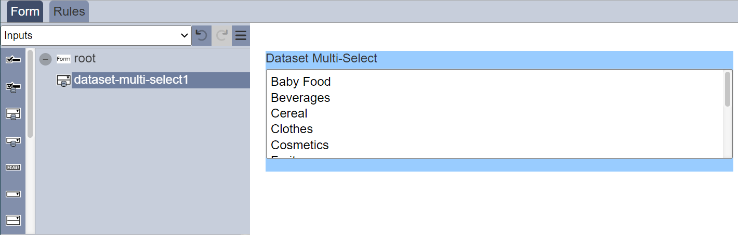This screenshot has height=235, width=738.
Task: Select the dataset multi-select palette icon
Action: tap(13, 114)
